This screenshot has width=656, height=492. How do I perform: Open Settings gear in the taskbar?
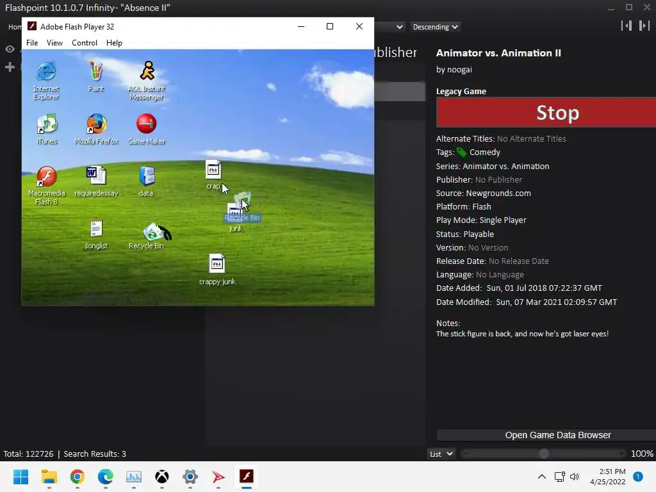[x=190, y=477]
